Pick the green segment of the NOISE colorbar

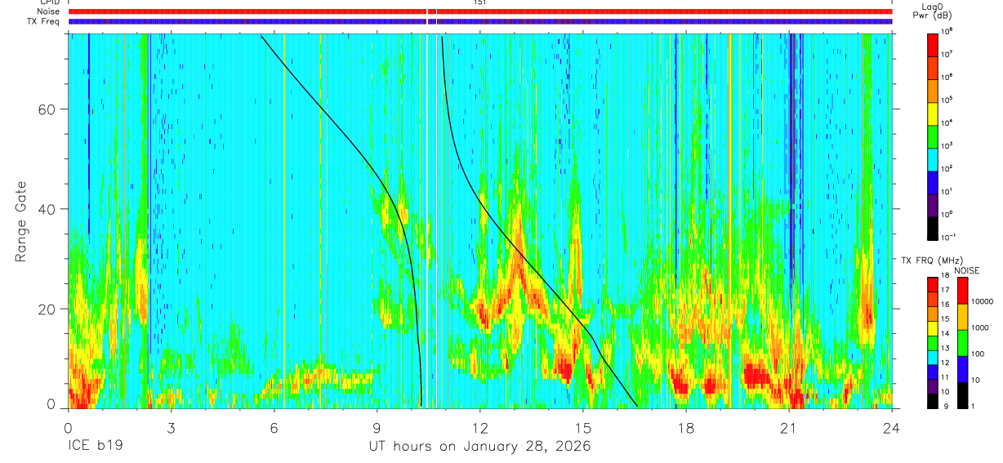click(963, 342)
